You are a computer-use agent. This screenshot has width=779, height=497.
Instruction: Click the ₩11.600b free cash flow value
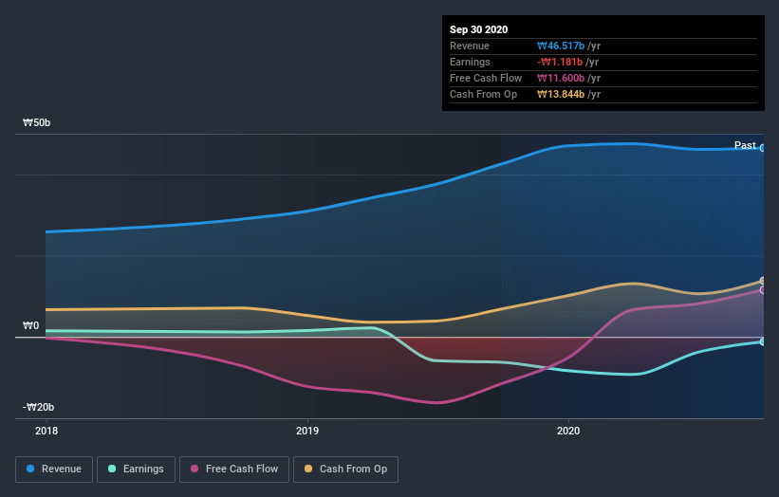pos(561,79)
